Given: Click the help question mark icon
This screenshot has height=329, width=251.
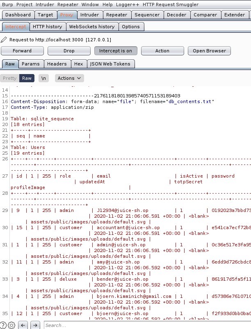Looking at the screenshot, I should click(3, 325).
